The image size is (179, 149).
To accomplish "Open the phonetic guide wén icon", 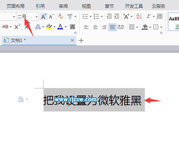I will tap(70, 16).
